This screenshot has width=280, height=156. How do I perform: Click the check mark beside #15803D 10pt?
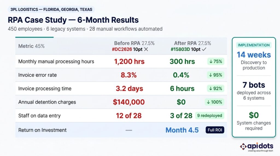click(204, 49)
